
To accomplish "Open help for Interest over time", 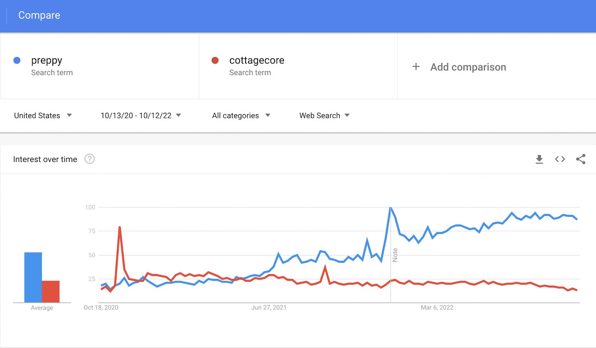I will pos(89,159).
